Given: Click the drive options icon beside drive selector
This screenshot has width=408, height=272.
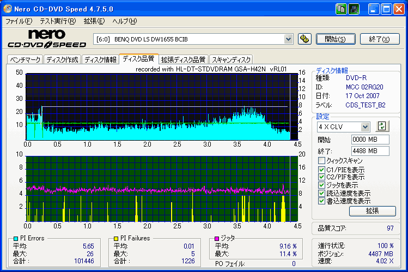Looking at the screenshot, I should click(305, 39).
